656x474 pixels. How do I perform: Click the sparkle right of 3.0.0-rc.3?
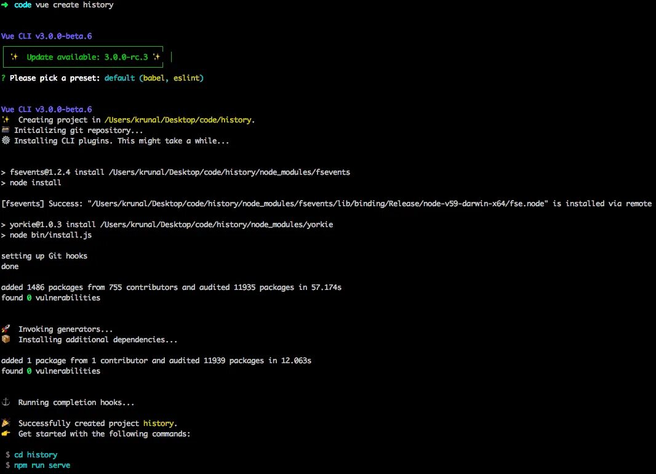tap(156, 57)
